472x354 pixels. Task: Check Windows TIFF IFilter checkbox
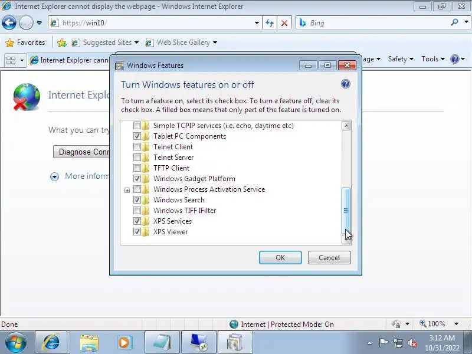point(137,210)
